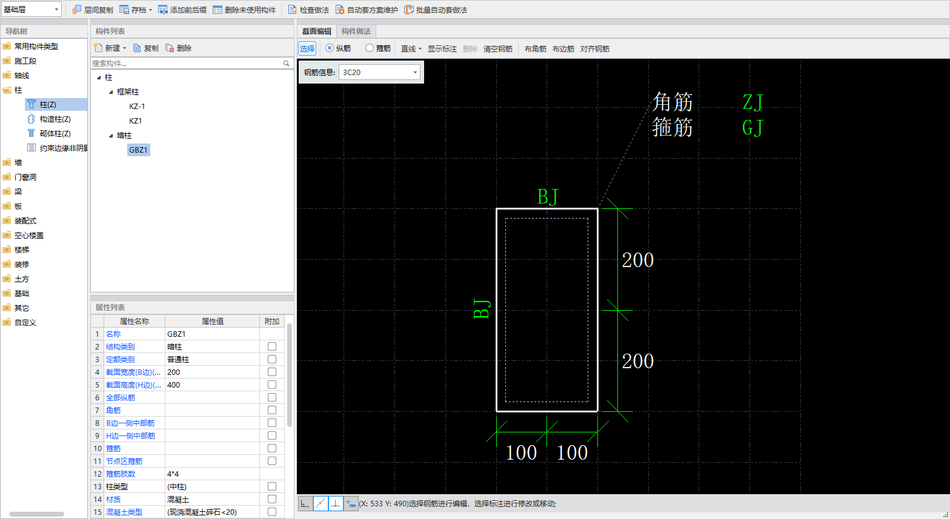Switch to the 构件做法 tab
950x519 pixels.
356,31
